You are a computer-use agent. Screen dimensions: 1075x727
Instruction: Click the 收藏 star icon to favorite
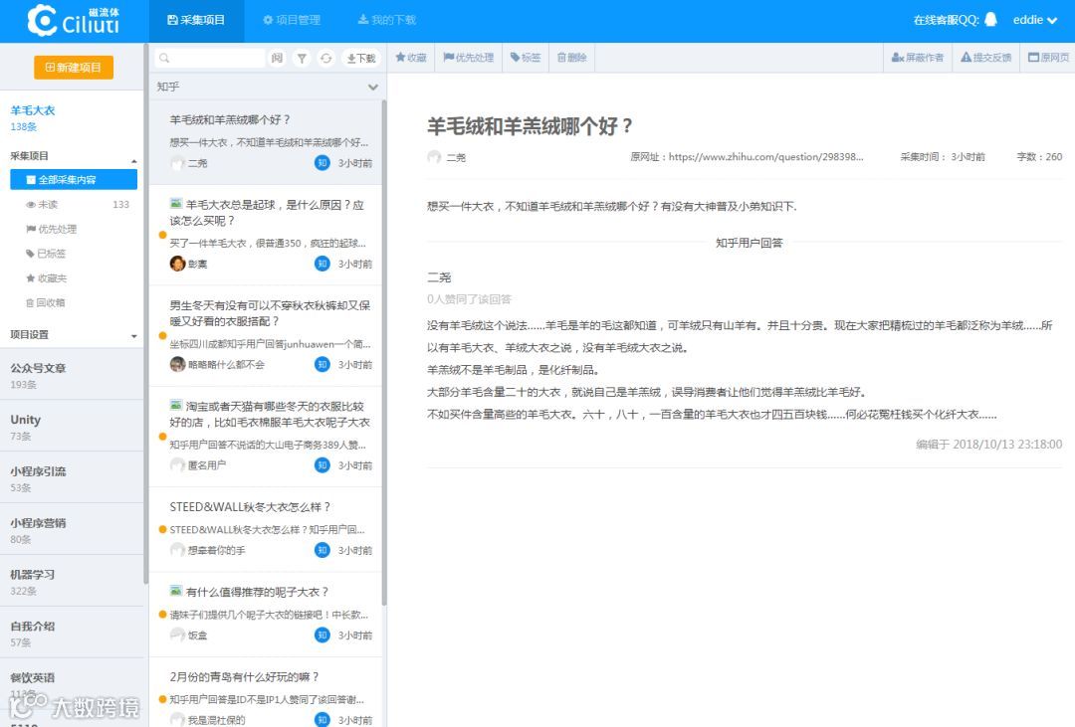[x=410, y=58]
